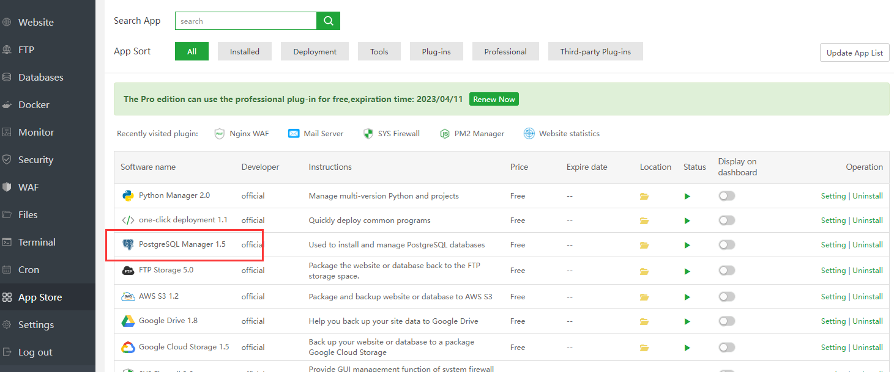Image resolution: width=894 pixels, height=372 pixels.
Task: Open folder location for Python Manager
Action: click(x=644, y=197)
